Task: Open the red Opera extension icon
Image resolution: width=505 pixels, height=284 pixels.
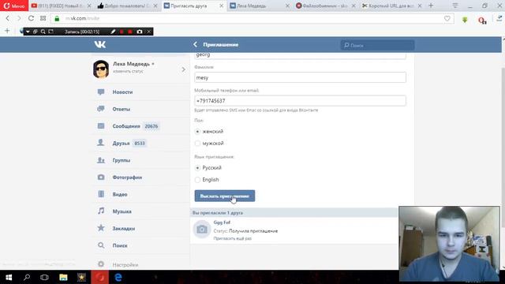Action: (x=482, y=21)
